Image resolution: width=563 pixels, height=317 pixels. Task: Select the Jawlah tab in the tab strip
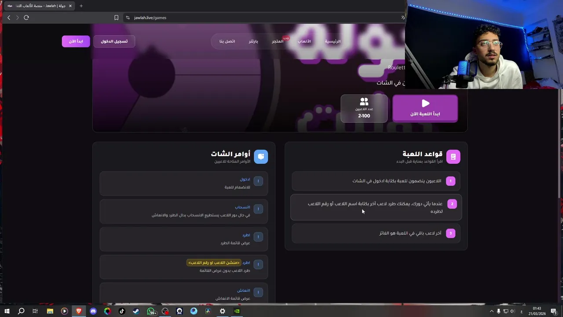(39, 6)
